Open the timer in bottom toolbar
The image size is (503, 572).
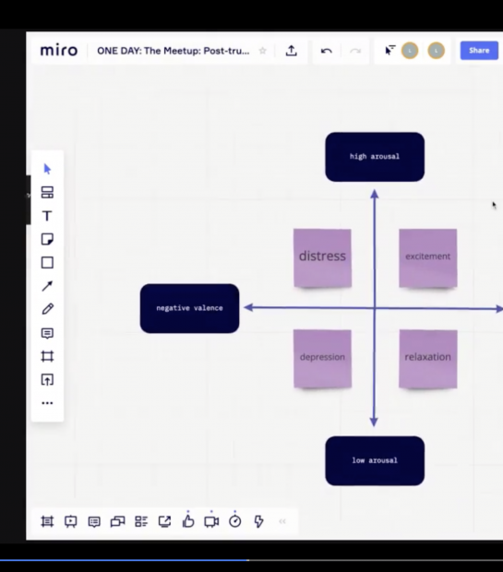tap(235, 521)
